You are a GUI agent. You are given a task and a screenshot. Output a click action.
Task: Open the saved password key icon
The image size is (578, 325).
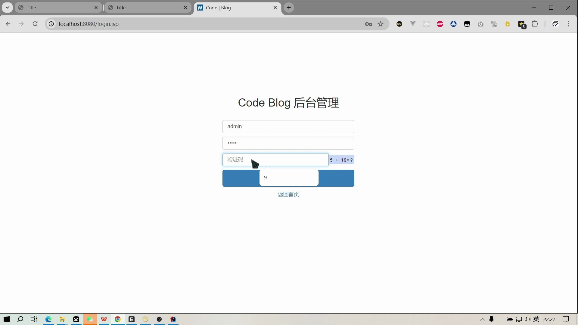tap(368, 24)
